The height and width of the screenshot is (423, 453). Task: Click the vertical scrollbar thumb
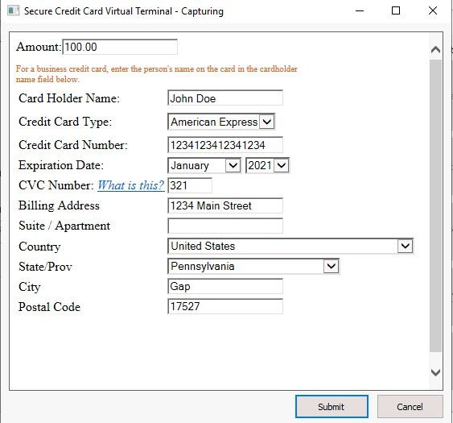pyautogui.click(x=435, y=205)
